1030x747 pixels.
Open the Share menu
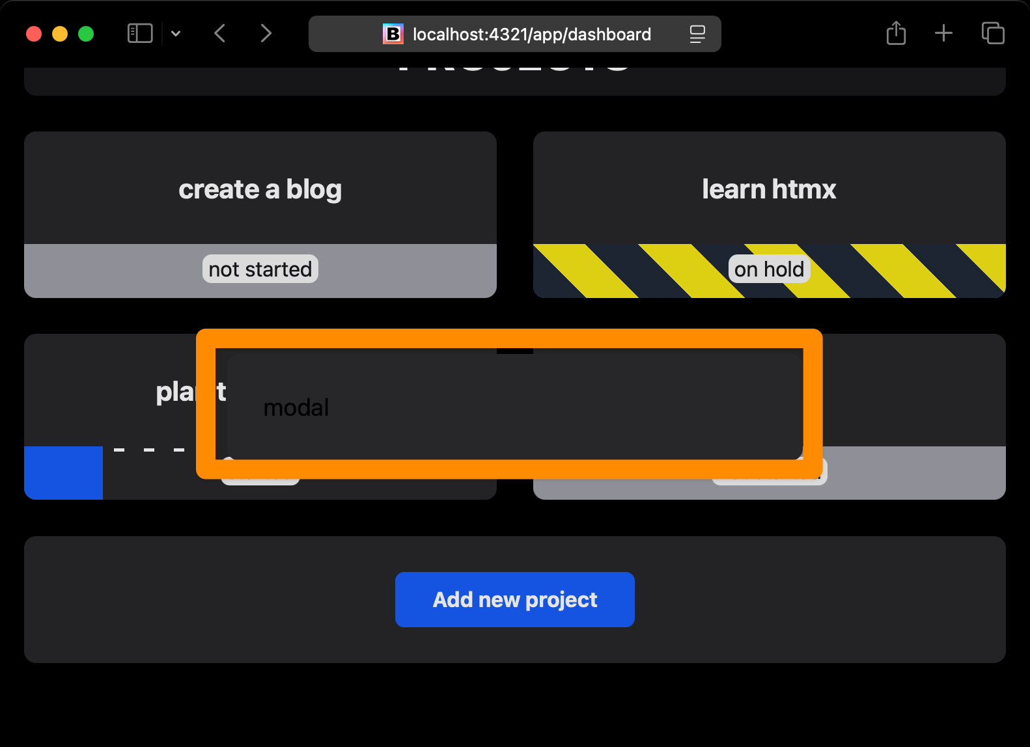pyautogui.click(x=897, y=33)
